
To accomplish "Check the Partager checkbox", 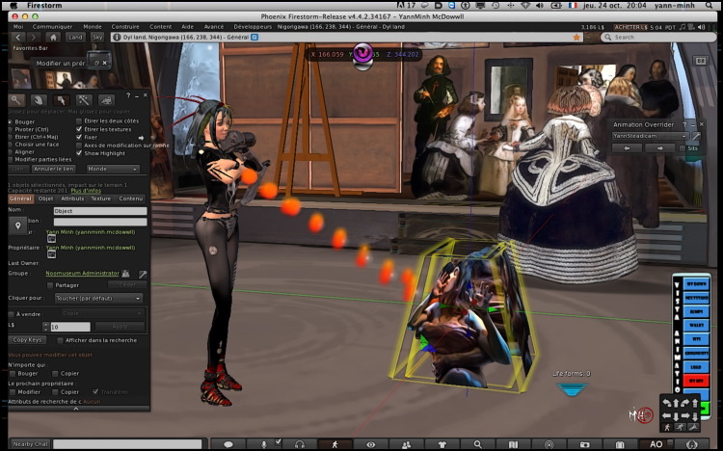I will coord(50,285).
